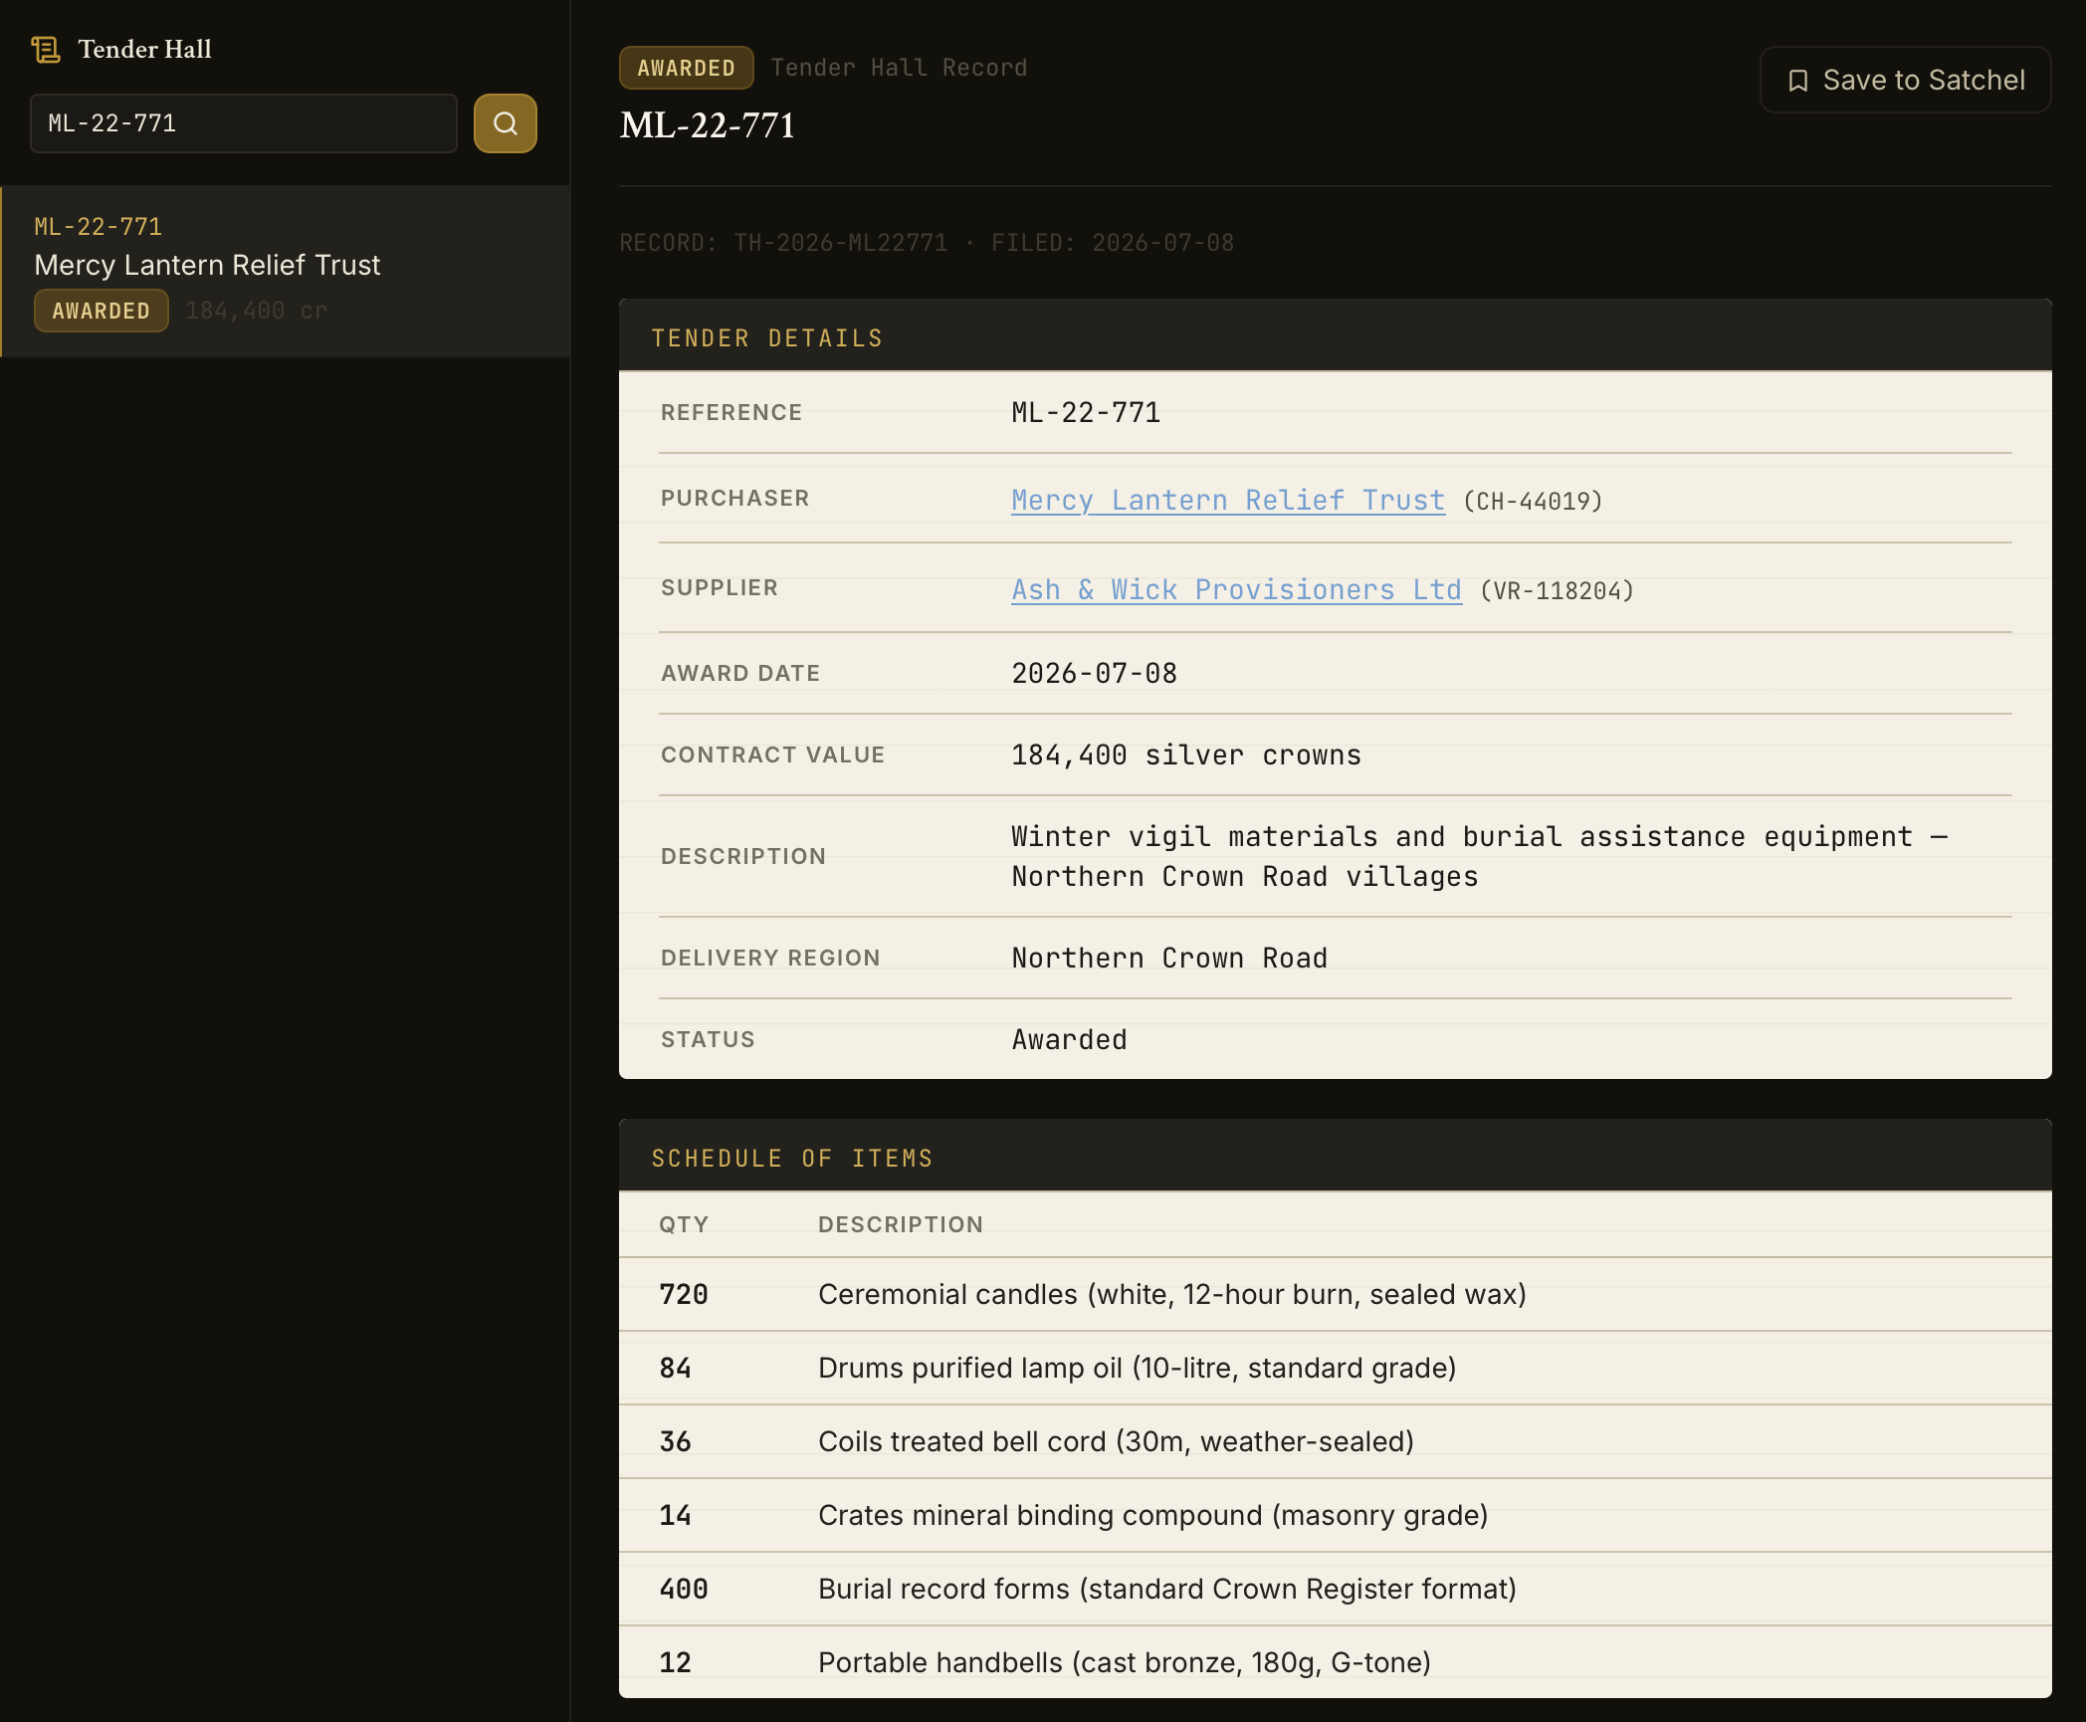Viewport: 2086px width, 1722px height.
Task: Click the supplier code (VR-118204)
Action: (1558, 590)
